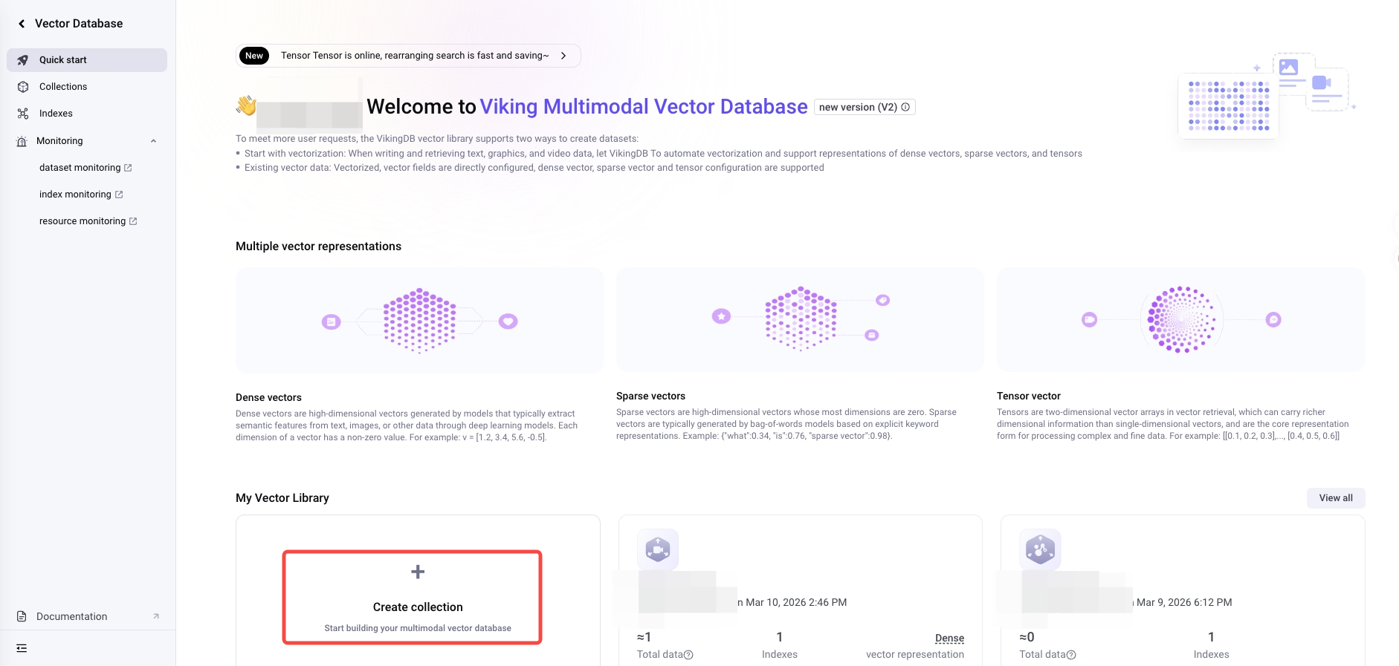
Task: Click the Monitoring sidebar icon
Action: [22, 141]
